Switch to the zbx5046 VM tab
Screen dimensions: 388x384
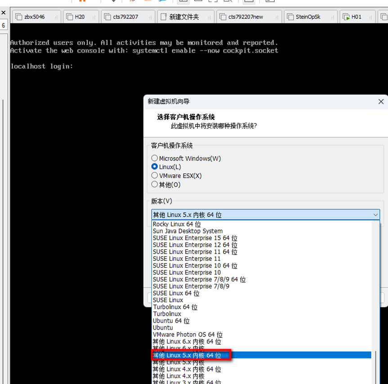(x=36, y=17)
